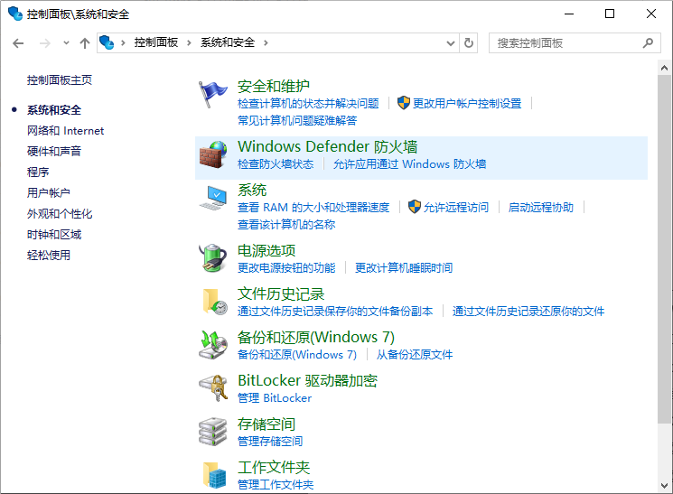This screenshot has width=673, height=494.
Task: Refresh the control panel view
Action: pyautogui.click(x=469, y=43)
